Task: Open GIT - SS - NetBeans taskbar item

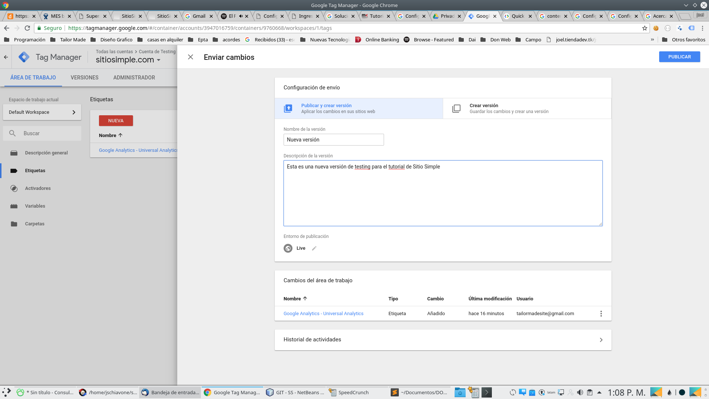Action: click(x=295, y=392)
